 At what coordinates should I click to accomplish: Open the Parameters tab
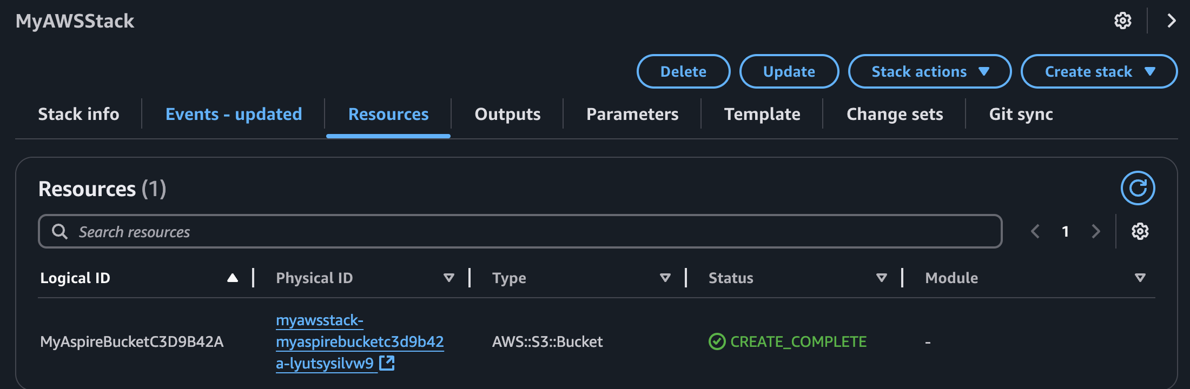click(x=632, y=114)
